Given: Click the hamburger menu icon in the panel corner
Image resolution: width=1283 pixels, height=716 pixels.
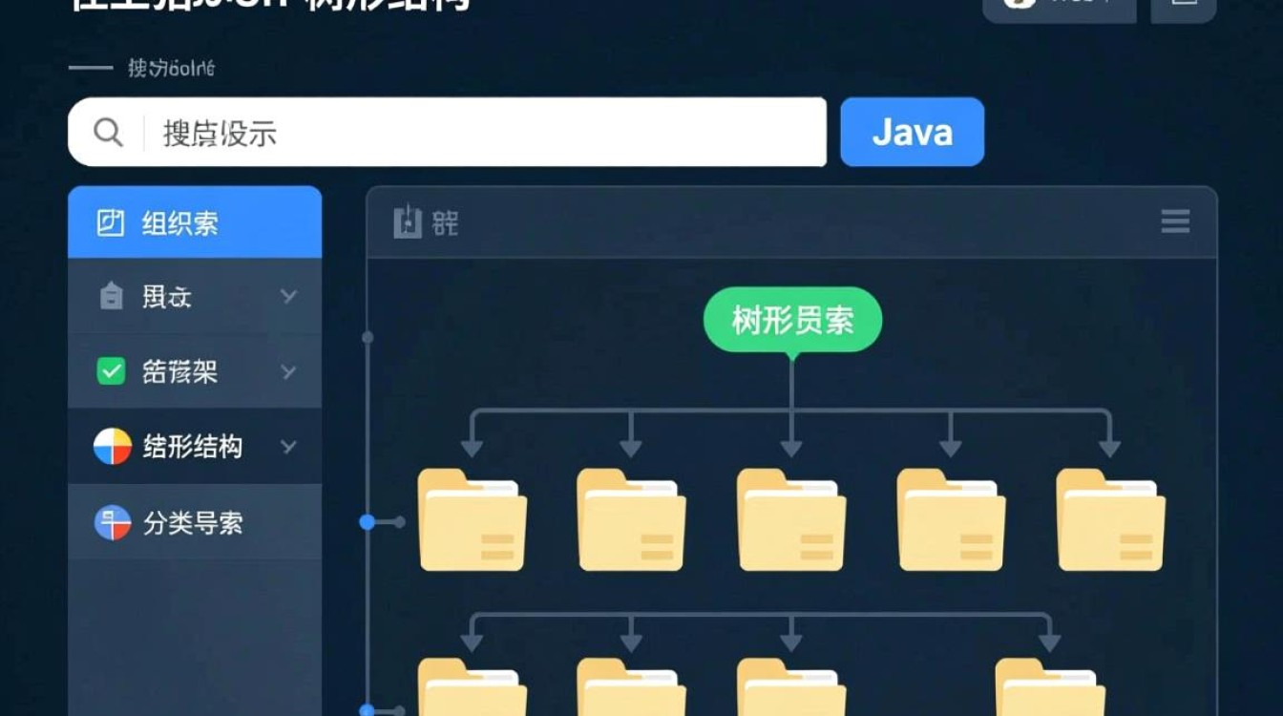Looking at the screenshot, I should 1174,221.
